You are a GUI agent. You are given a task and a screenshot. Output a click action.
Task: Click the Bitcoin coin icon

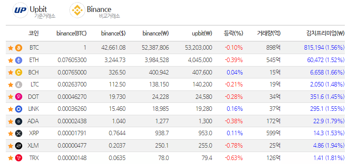(19, 48)
